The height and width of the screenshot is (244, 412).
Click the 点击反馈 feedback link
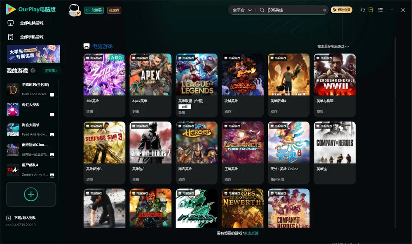coord(251,233)
